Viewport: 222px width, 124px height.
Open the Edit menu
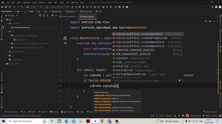pos(13,2)
